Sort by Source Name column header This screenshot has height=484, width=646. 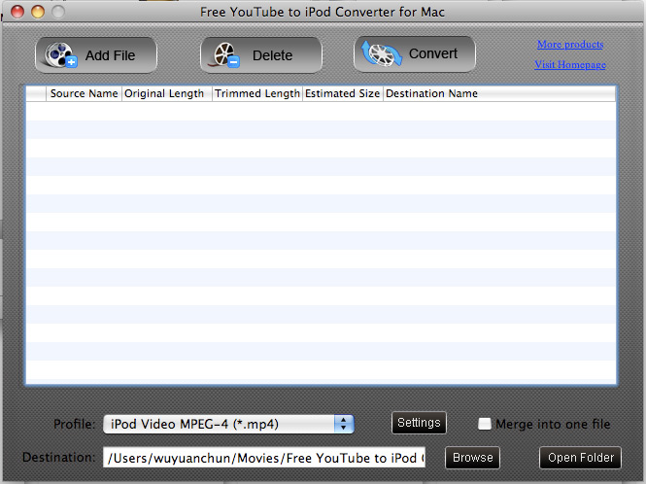click(x=84, y=94)
